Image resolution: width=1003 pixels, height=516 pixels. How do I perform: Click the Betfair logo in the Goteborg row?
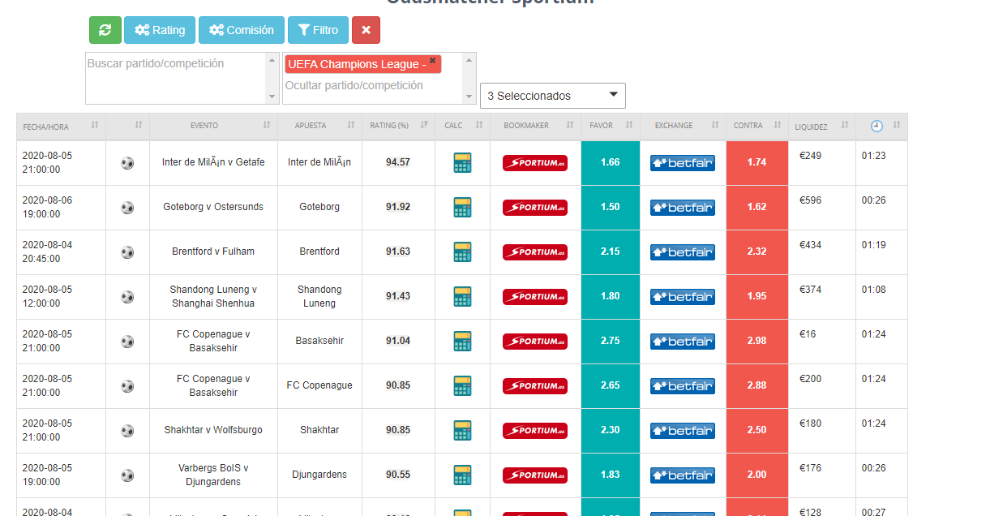[x=683, y=208]
